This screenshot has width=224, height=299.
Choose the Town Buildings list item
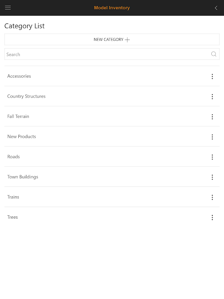pyautogui.click(x=22, y=177)
